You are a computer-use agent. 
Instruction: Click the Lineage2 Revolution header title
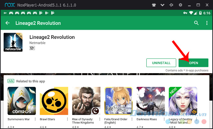click(x=38, y=23)
